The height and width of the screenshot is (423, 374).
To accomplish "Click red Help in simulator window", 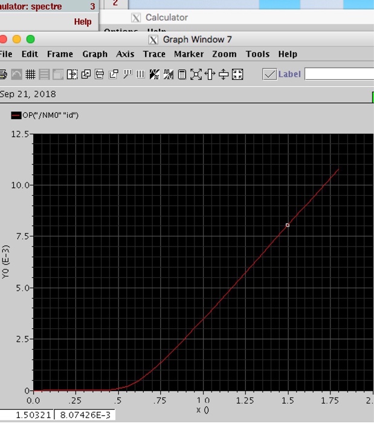I will pos(83,22).
